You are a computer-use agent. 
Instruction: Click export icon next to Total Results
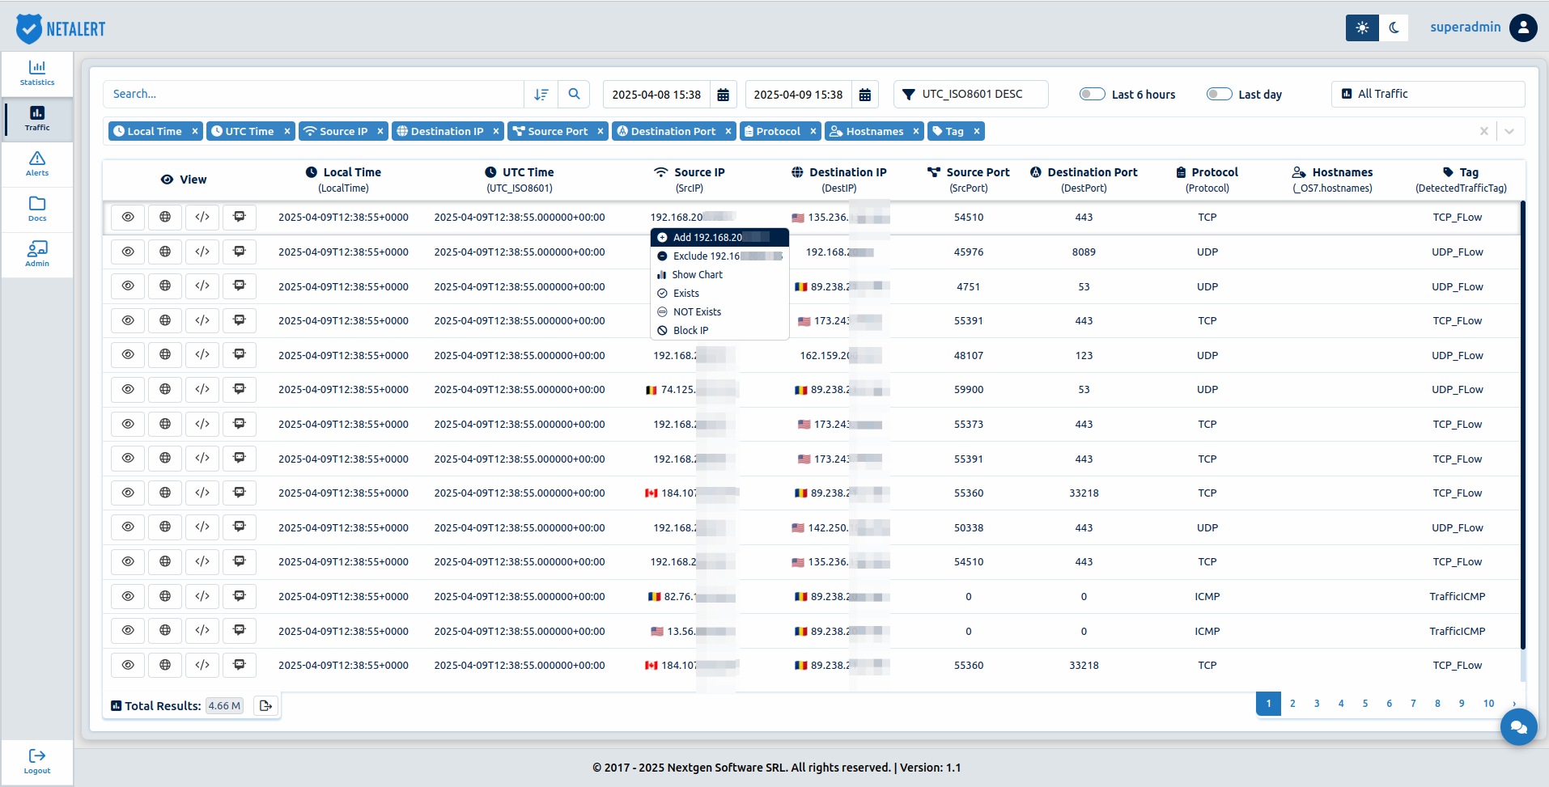(265, 706)
